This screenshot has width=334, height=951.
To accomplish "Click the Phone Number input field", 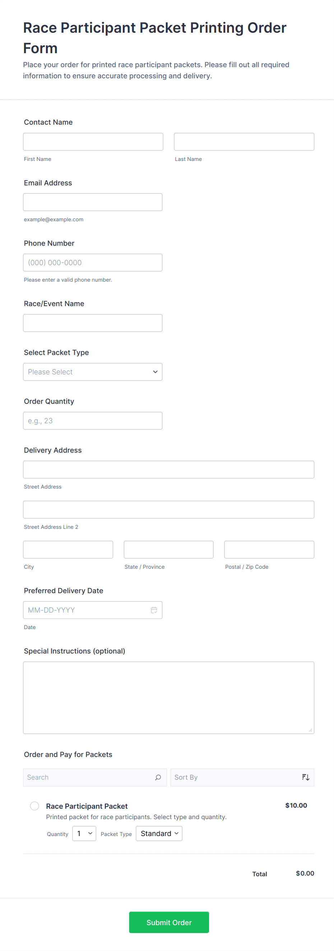I will tap(93, 262).
